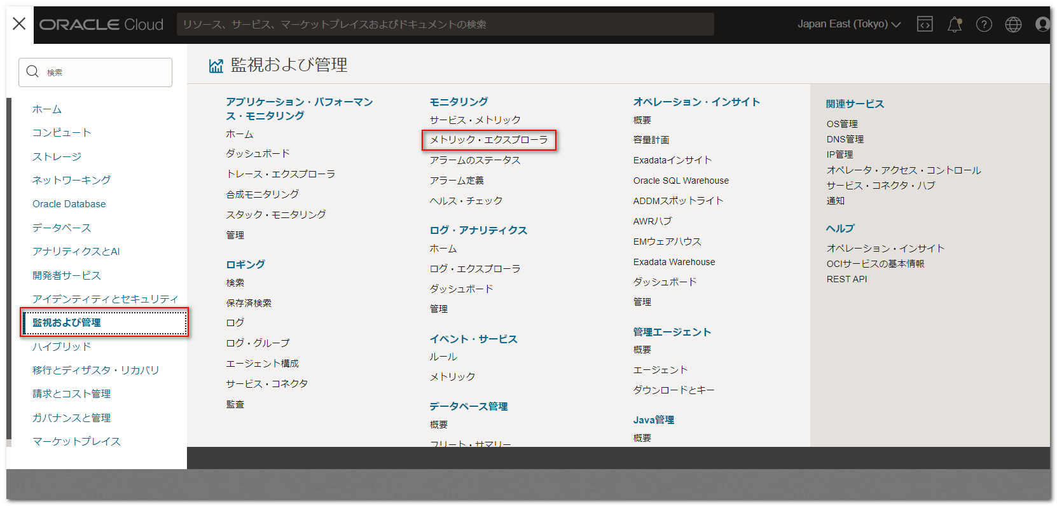Click the 監視および管理 chart heading icon
The height and width of the screenshot is (506, 1057).
click(x=216, y=65)
